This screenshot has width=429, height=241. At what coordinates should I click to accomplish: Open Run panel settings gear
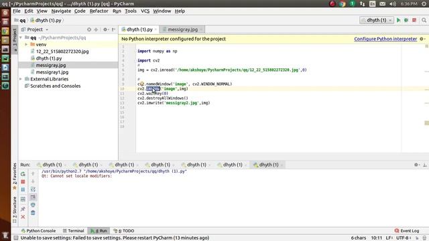click(x=417, y=165)
